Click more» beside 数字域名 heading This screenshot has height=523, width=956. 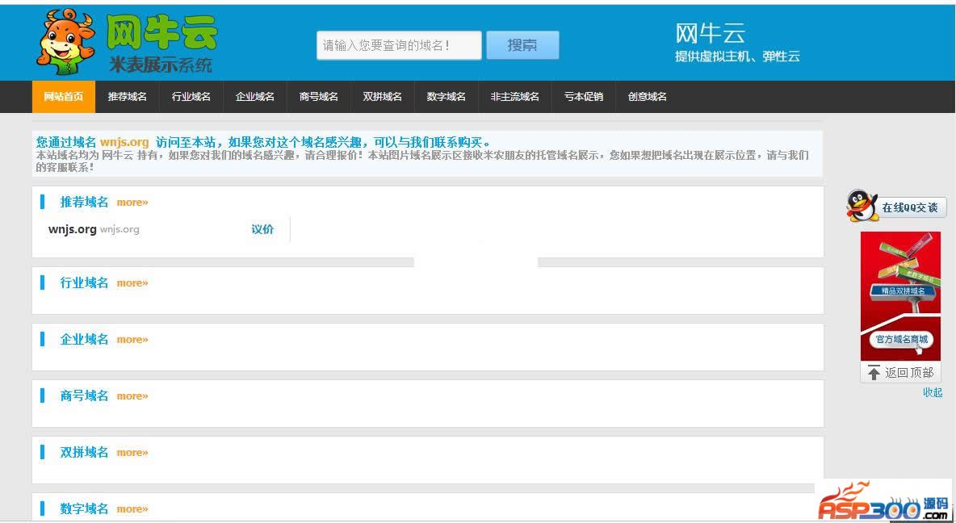[132, 509]
